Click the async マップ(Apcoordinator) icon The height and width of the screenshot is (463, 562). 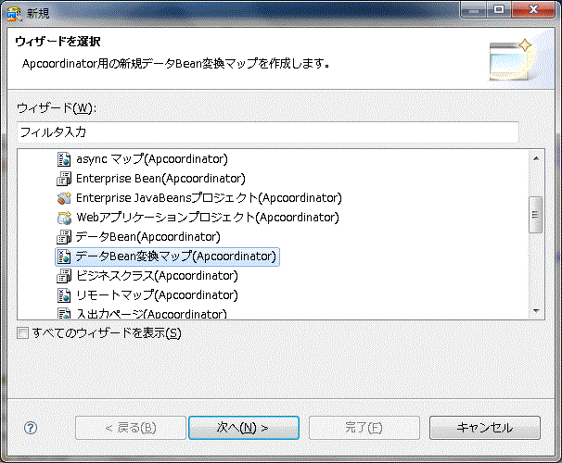point(64,159)
